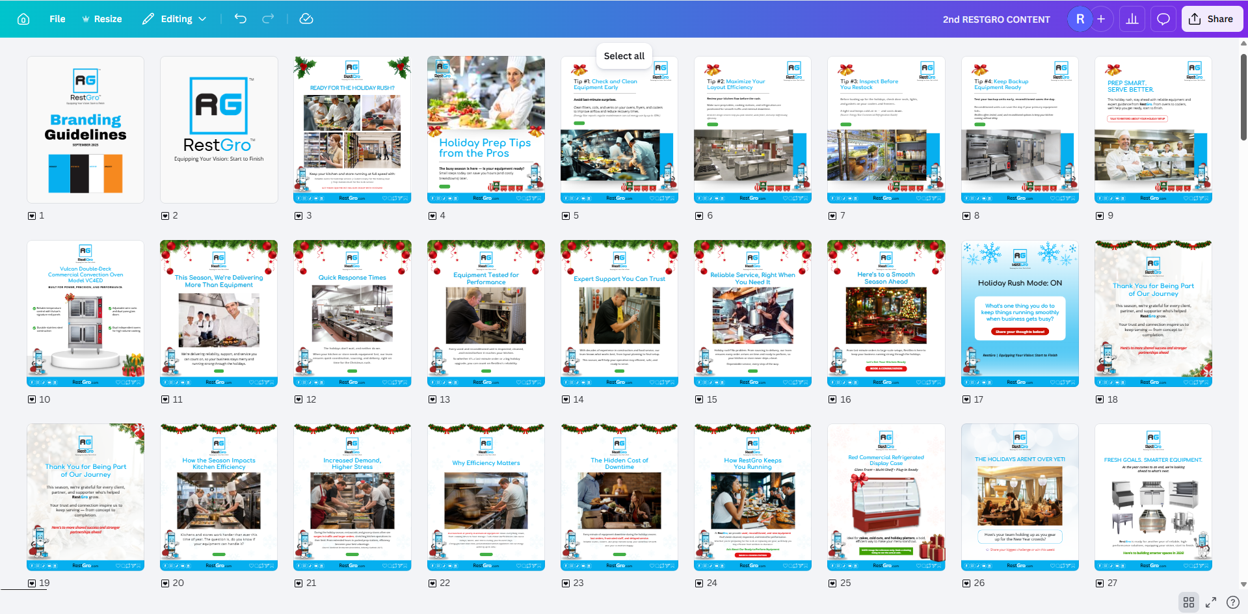
Task: Click the heart icon beside page number 12
Action: (299, 399)
